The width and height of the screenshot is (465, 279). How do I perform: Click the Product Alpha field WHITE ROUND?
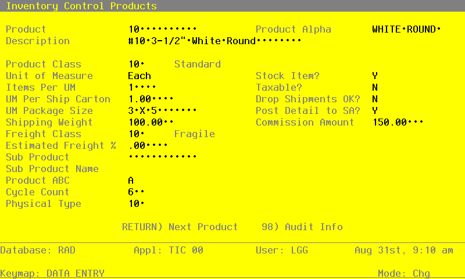[x=406, y=29]
